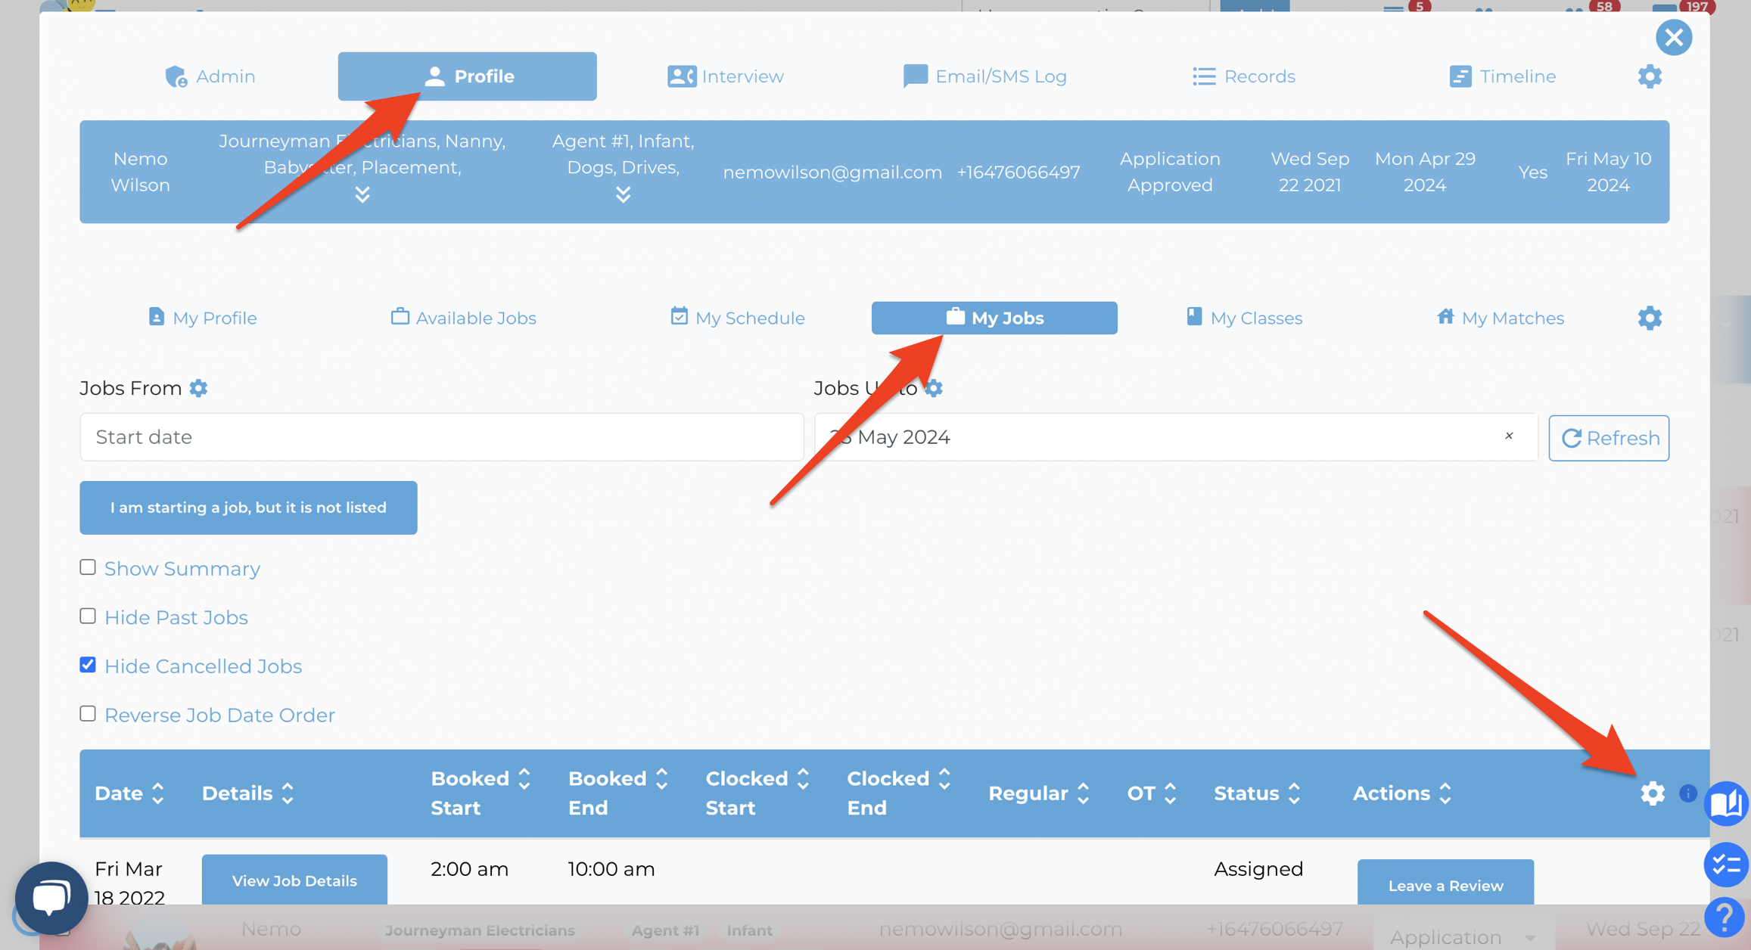The image size is (1751, 950).
Task: Click the info icon in table header
Action: [x=1687, y=793]
